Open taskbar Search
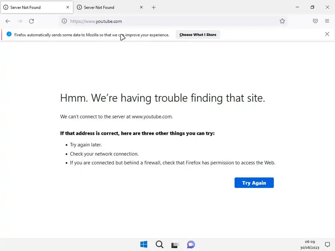The height and width of the screenshot is (251, 335). pyautogui.click(x=159, y=244)
